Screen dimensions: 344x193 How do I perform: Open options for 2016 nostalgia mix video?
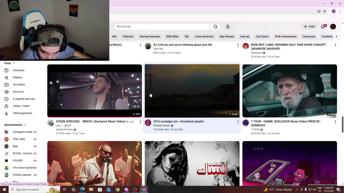(238, 122)
